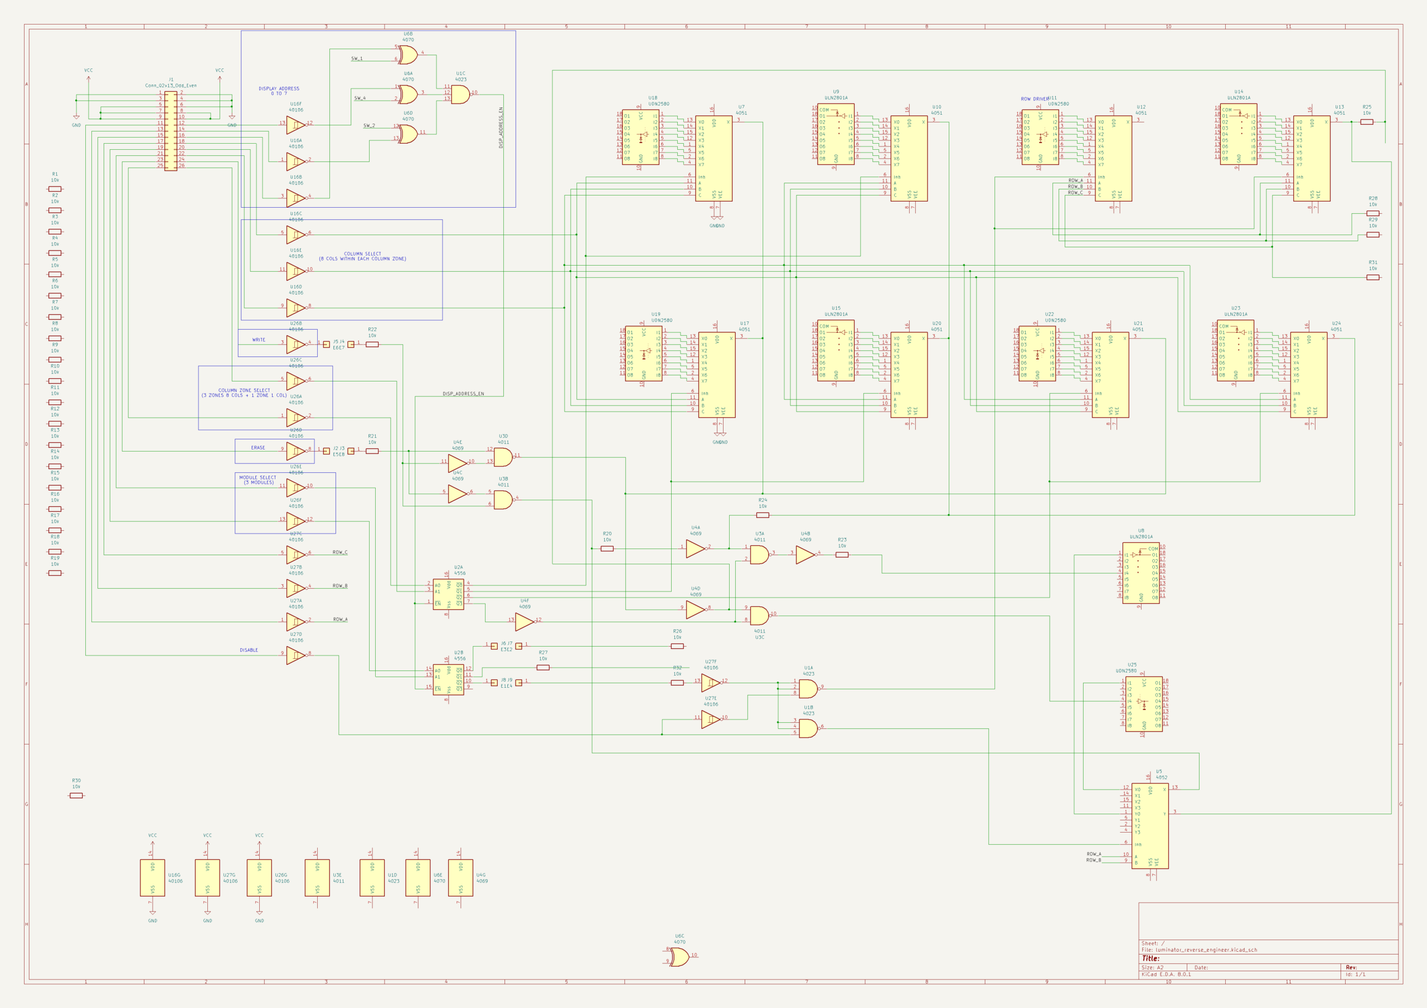Click the U9 ULN2801A driver symbol
The width and height of the screenshot is (1427, 1008).
(x=836, y=134)
